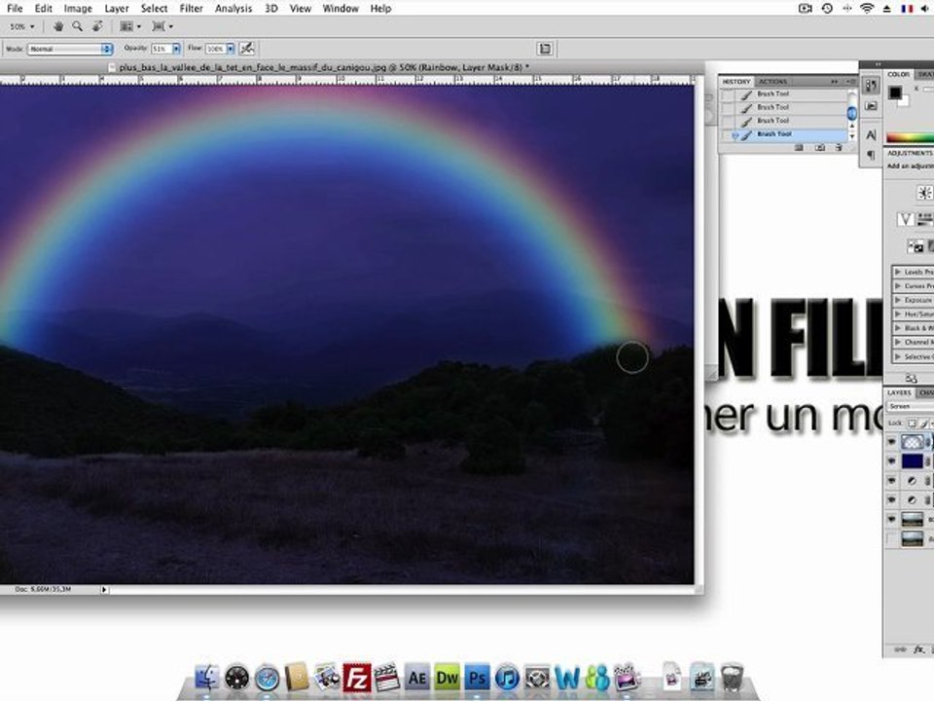Create new snapshot in History panel
The image size is (934, 701).
(x=819, y=147)
